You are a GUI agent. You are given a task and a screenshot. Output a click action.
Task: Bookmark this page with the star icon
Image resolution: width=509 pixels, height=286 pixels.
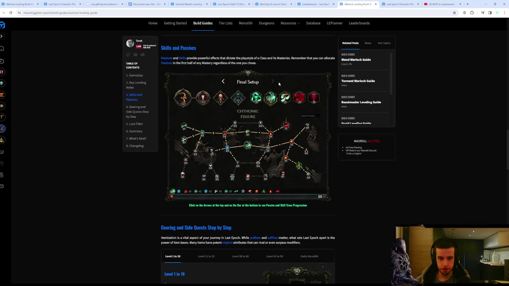[x=454, y=13]
